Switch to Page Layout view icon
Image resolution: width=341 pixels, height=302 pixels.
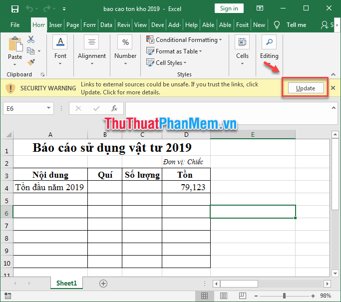(x=224, y=296)
